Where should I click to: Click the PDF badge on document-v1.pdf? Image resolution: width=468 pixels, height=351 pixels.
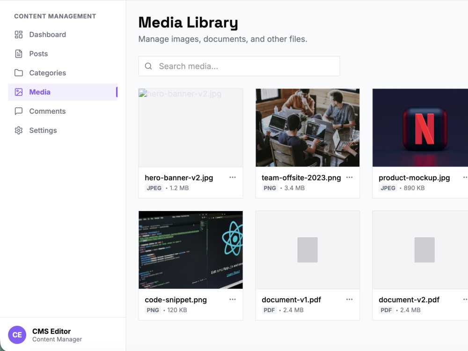coord(269,310)
